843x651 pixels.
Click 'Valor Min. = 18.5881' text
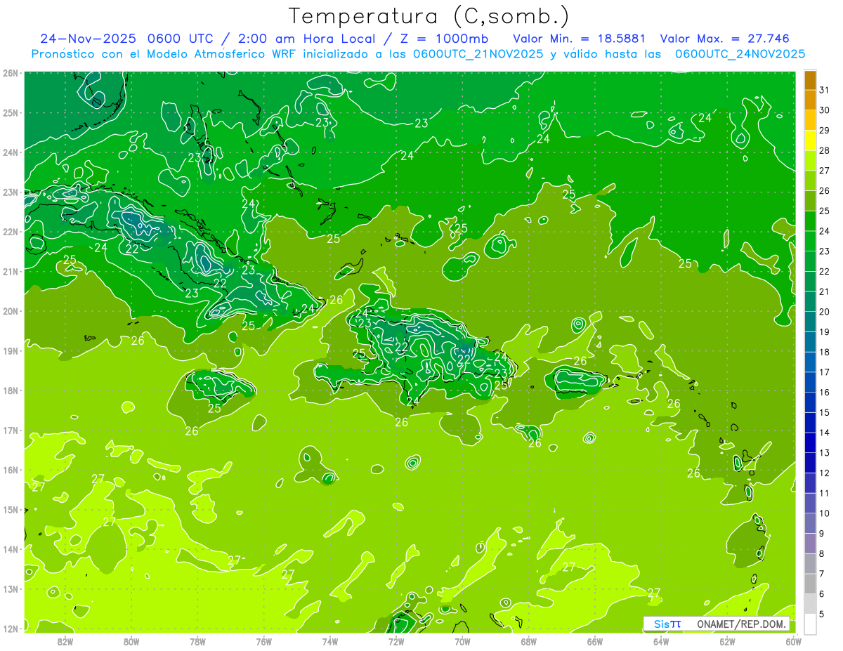tap(580, 39)
